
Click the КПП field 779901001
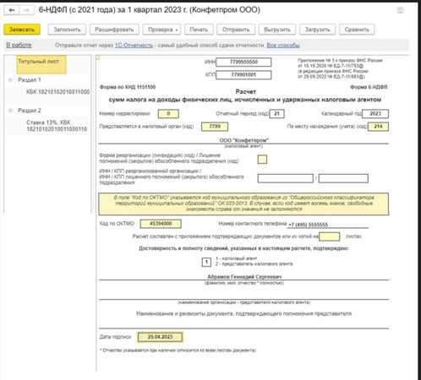(x=243, y=75)
